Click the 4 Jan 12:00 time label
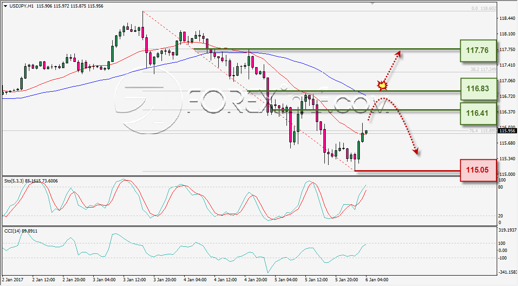Viewport: 518px width, 286px height. [226, 280]
